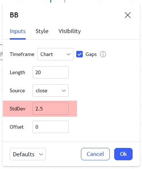The width and height of the screenshot is (142, 169).
Task: Toggle the Gaps checkbox
Action: pyautogui.click(x=79, y=54)
